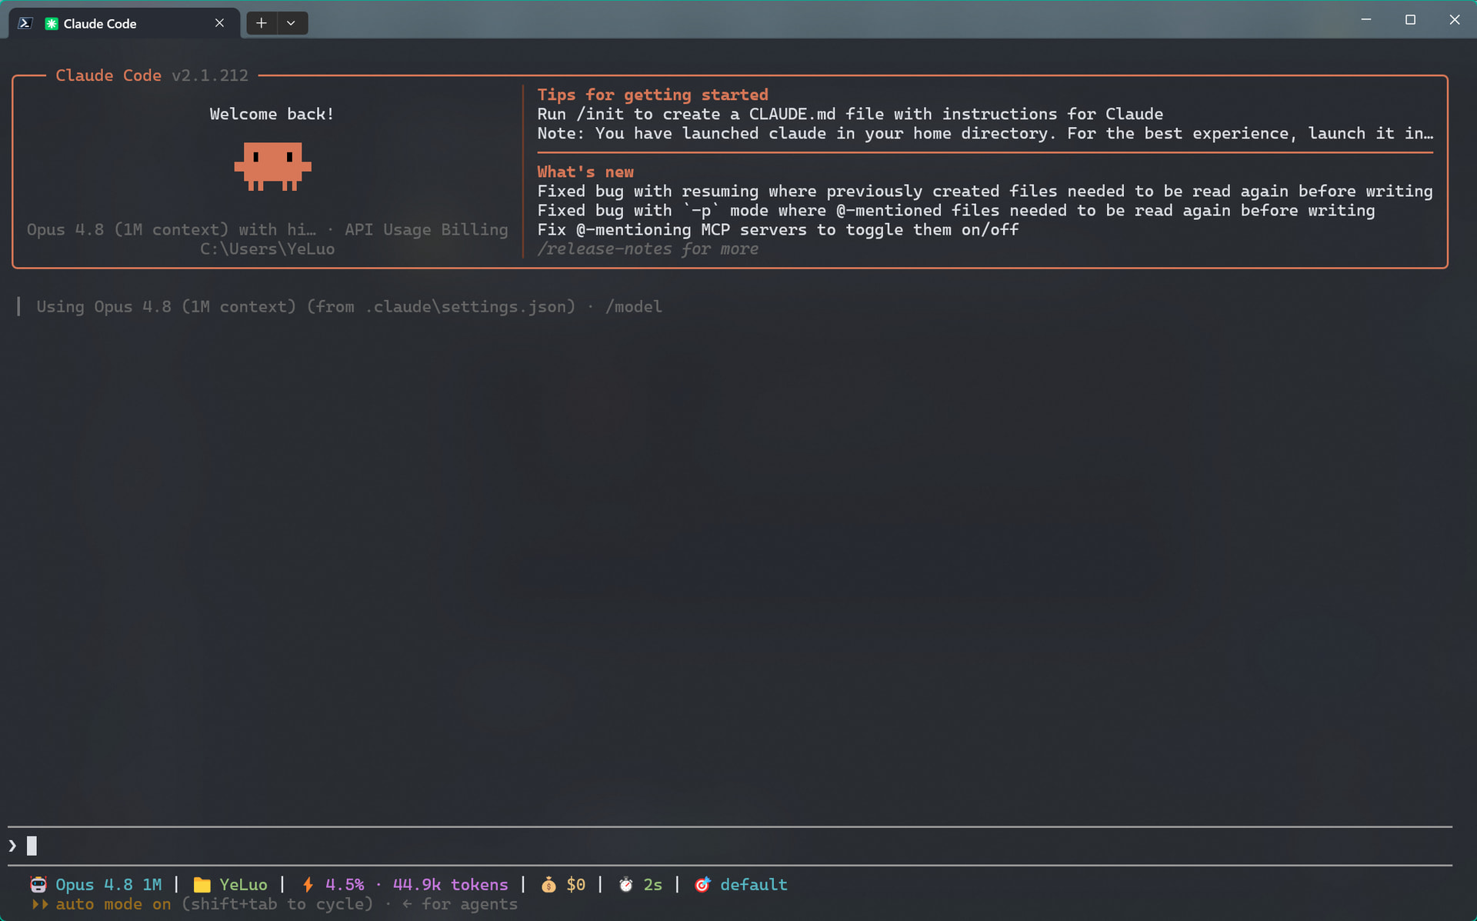Click the "Claude Code" box title text
This screenshot has width=1477, height=921.
[108, 75]
